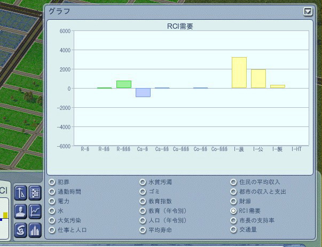Select the RCI需要 graph radio button
This screenshot has height=247, width=322.
tap(233, 211)
